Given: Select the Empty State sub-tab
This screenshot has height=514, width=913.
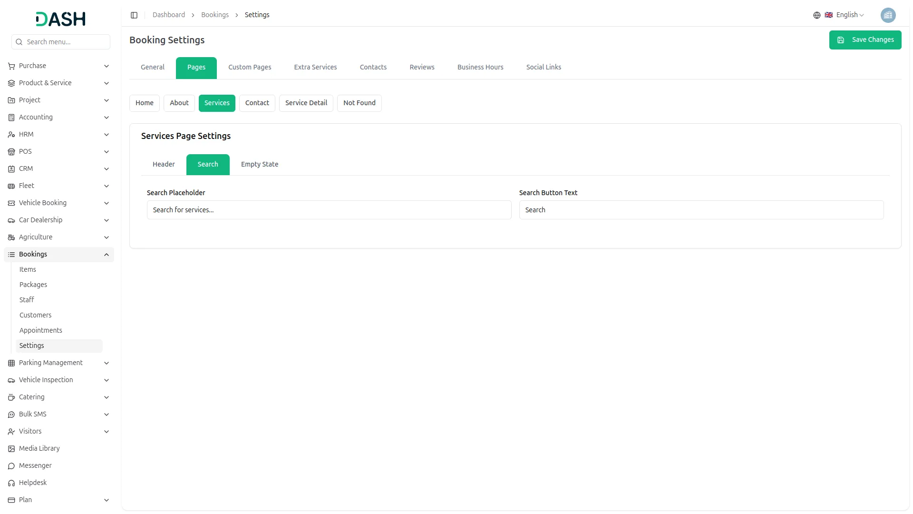Looking at the screenshot, I should click(259, 165).
